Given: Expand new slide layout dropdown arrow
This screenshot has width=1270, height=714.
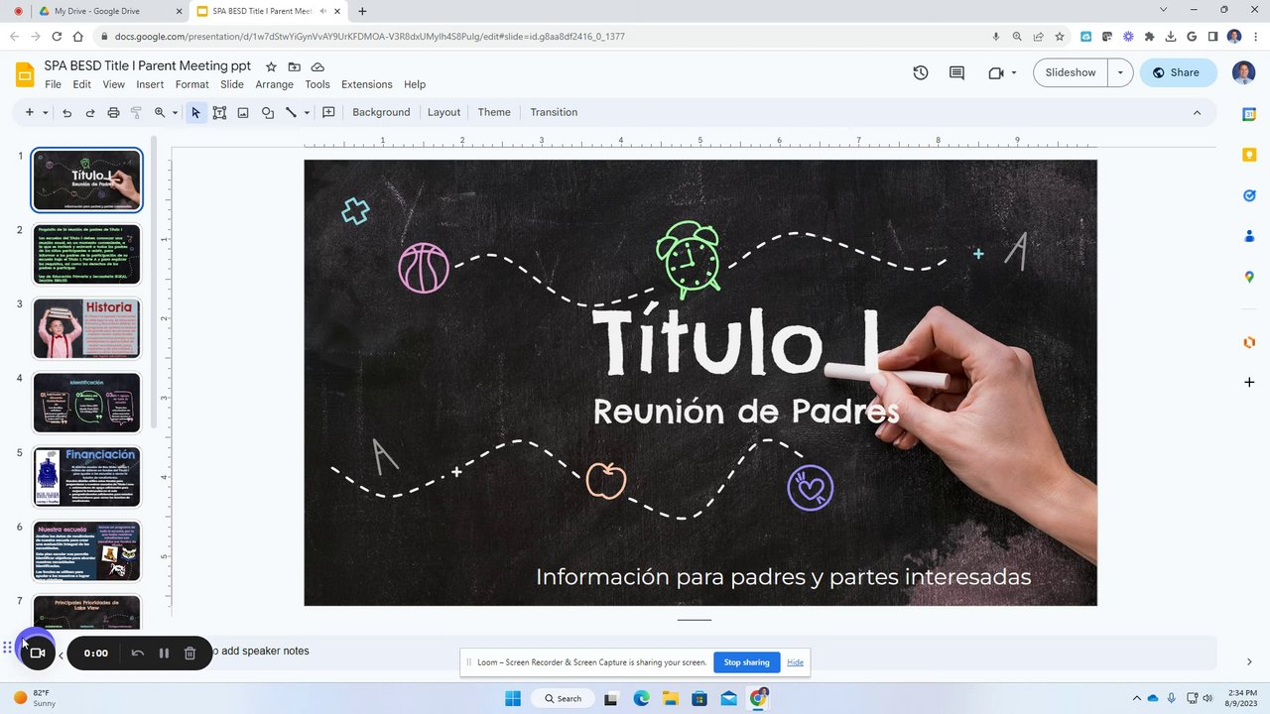Looking at the screenshot, I should (x=46, y=113).
